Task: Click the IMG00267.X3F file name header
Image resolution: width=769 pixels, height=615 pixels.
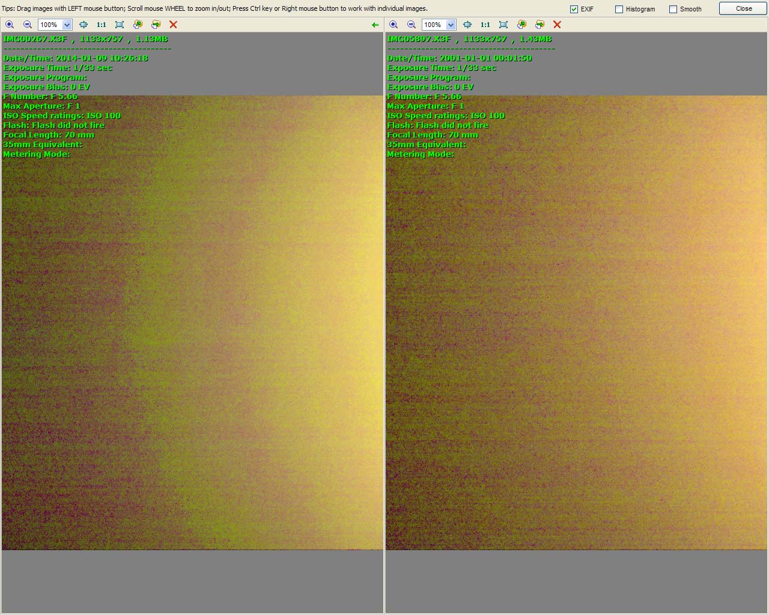Action: (x=35, y=39)
